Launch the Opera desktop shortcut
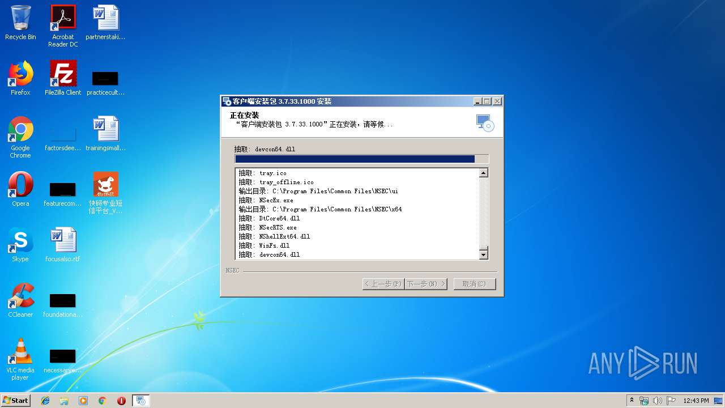Image resolution: width=725 pixels, height=408 pixels. pyautogui.click(x=20, y=189)
